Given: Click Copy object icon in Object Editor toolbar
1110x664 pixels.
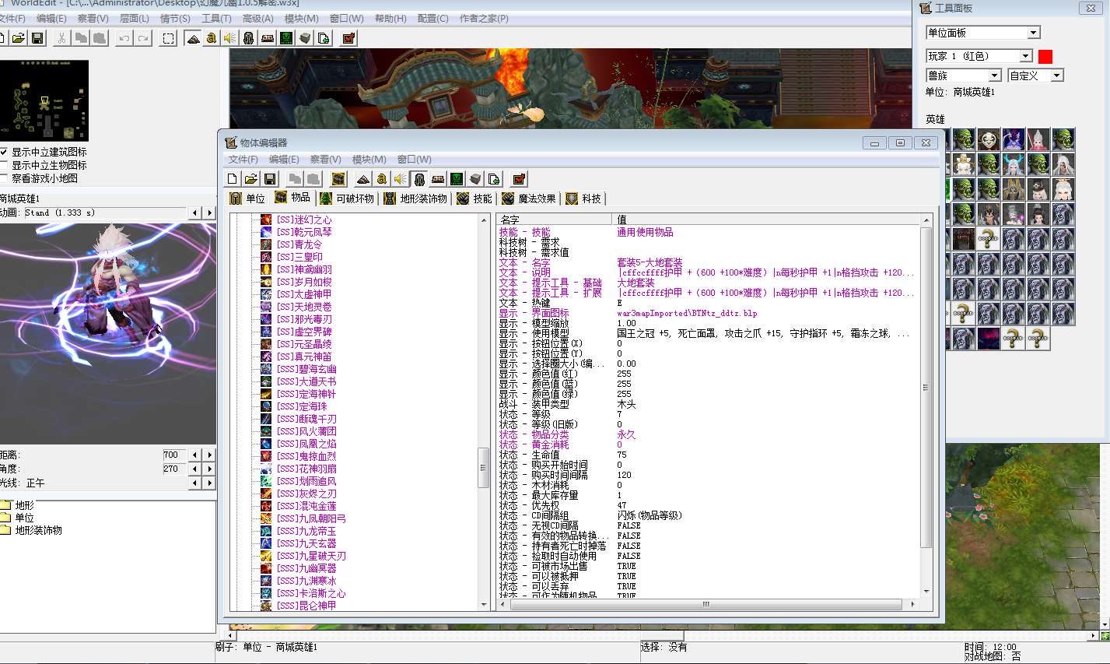Looking at the screenshot, I should 295,178.
